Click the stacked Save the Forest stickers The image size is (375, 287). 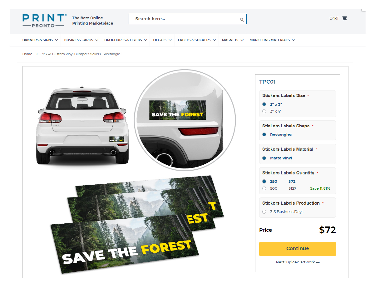137,223
